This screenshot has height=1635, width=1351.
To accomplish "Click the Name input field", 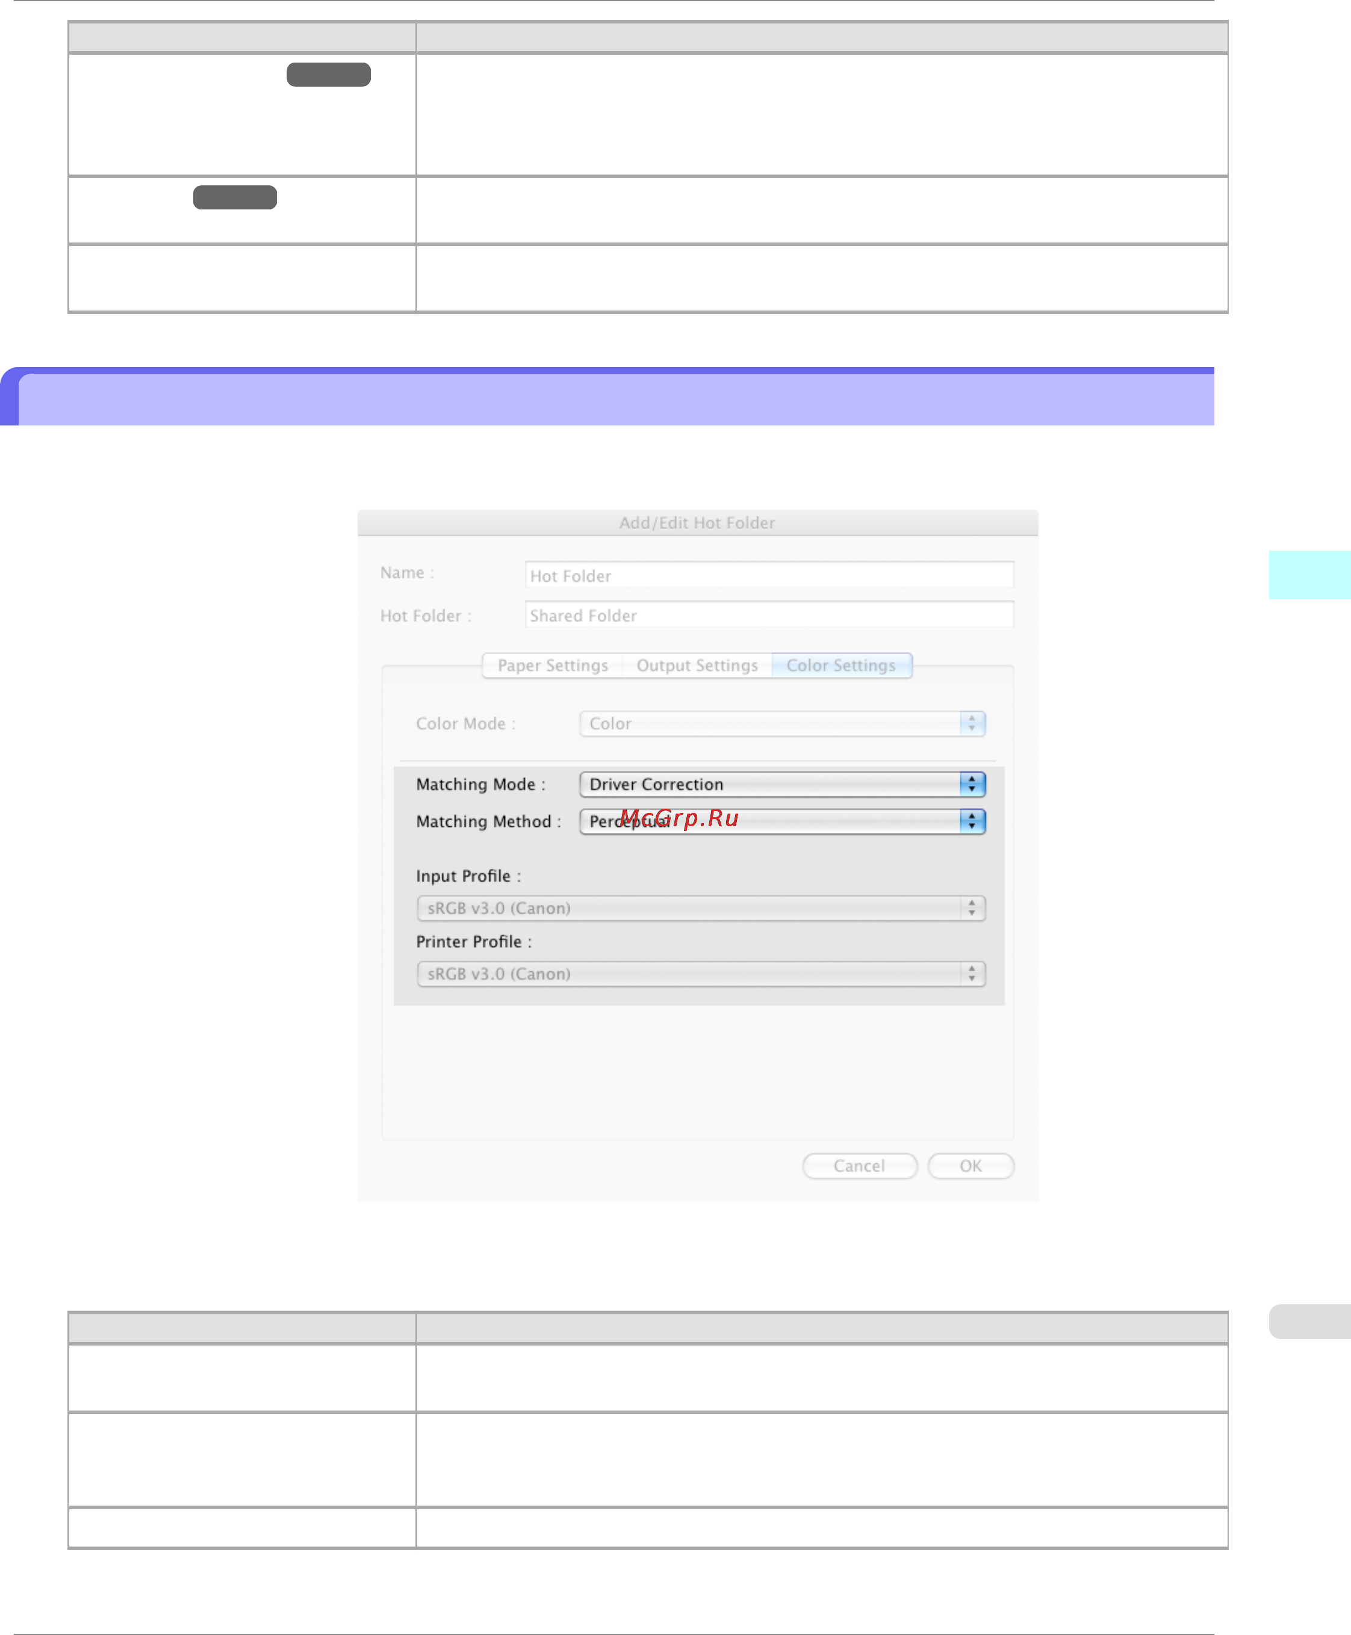I will (x=769, y=576).
